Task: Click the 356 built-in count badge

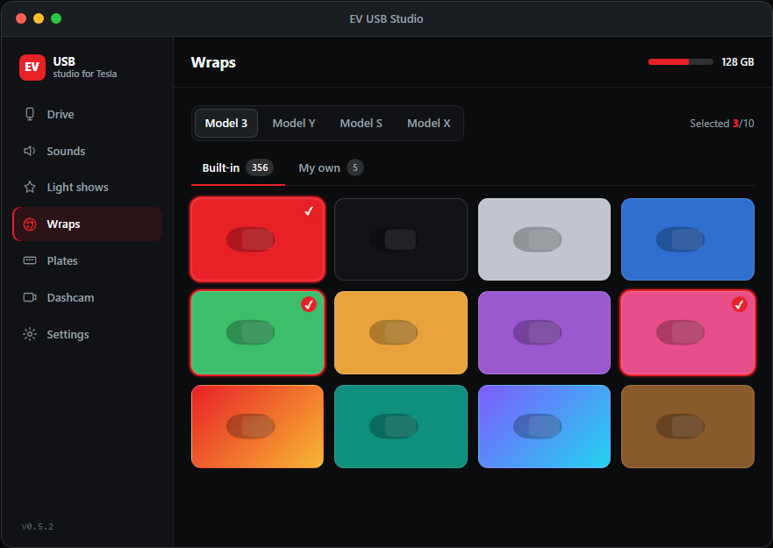Action: pos(260,167)
